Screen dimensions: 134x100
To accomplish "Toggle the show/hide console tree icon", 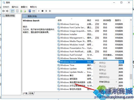I will click(x=12, y=11).
